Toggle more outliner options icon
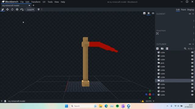Screen dimensions: 195x109 [167, 48]
